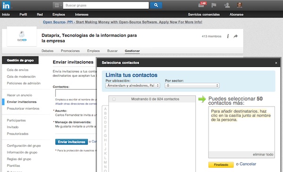
Task: Click the Dataprix group logo
Action: 22,36
